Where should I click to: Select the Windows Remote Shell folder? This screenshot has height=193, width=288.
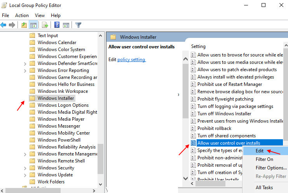pos(61,161)
